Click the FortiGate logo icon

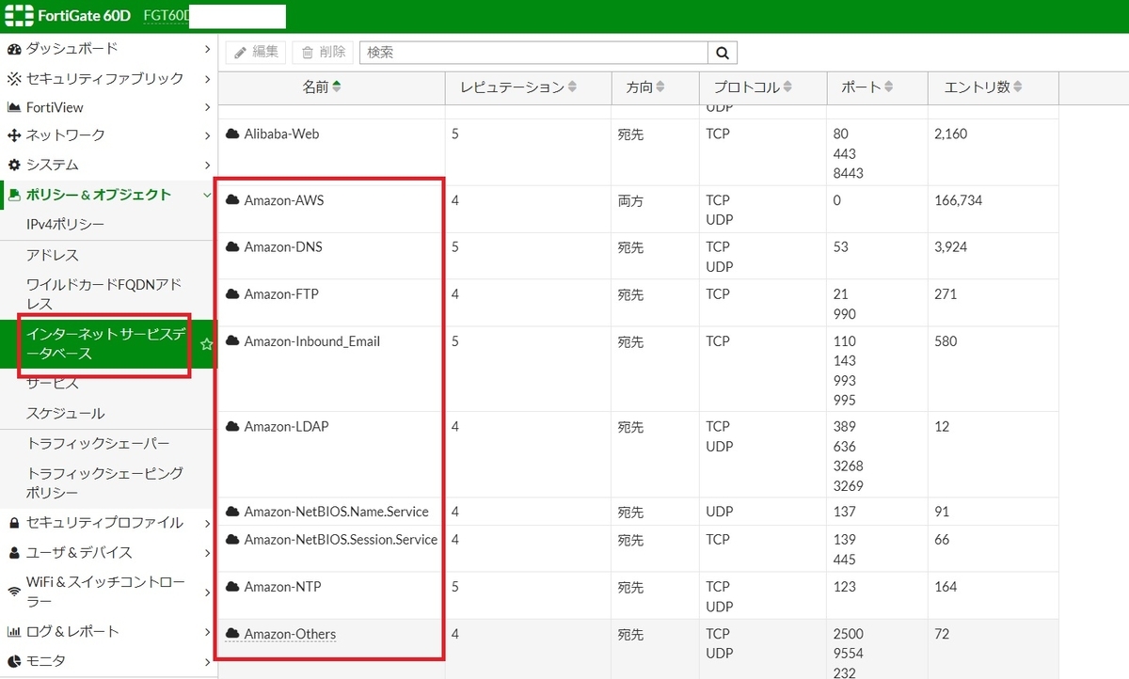click(19, 17)
